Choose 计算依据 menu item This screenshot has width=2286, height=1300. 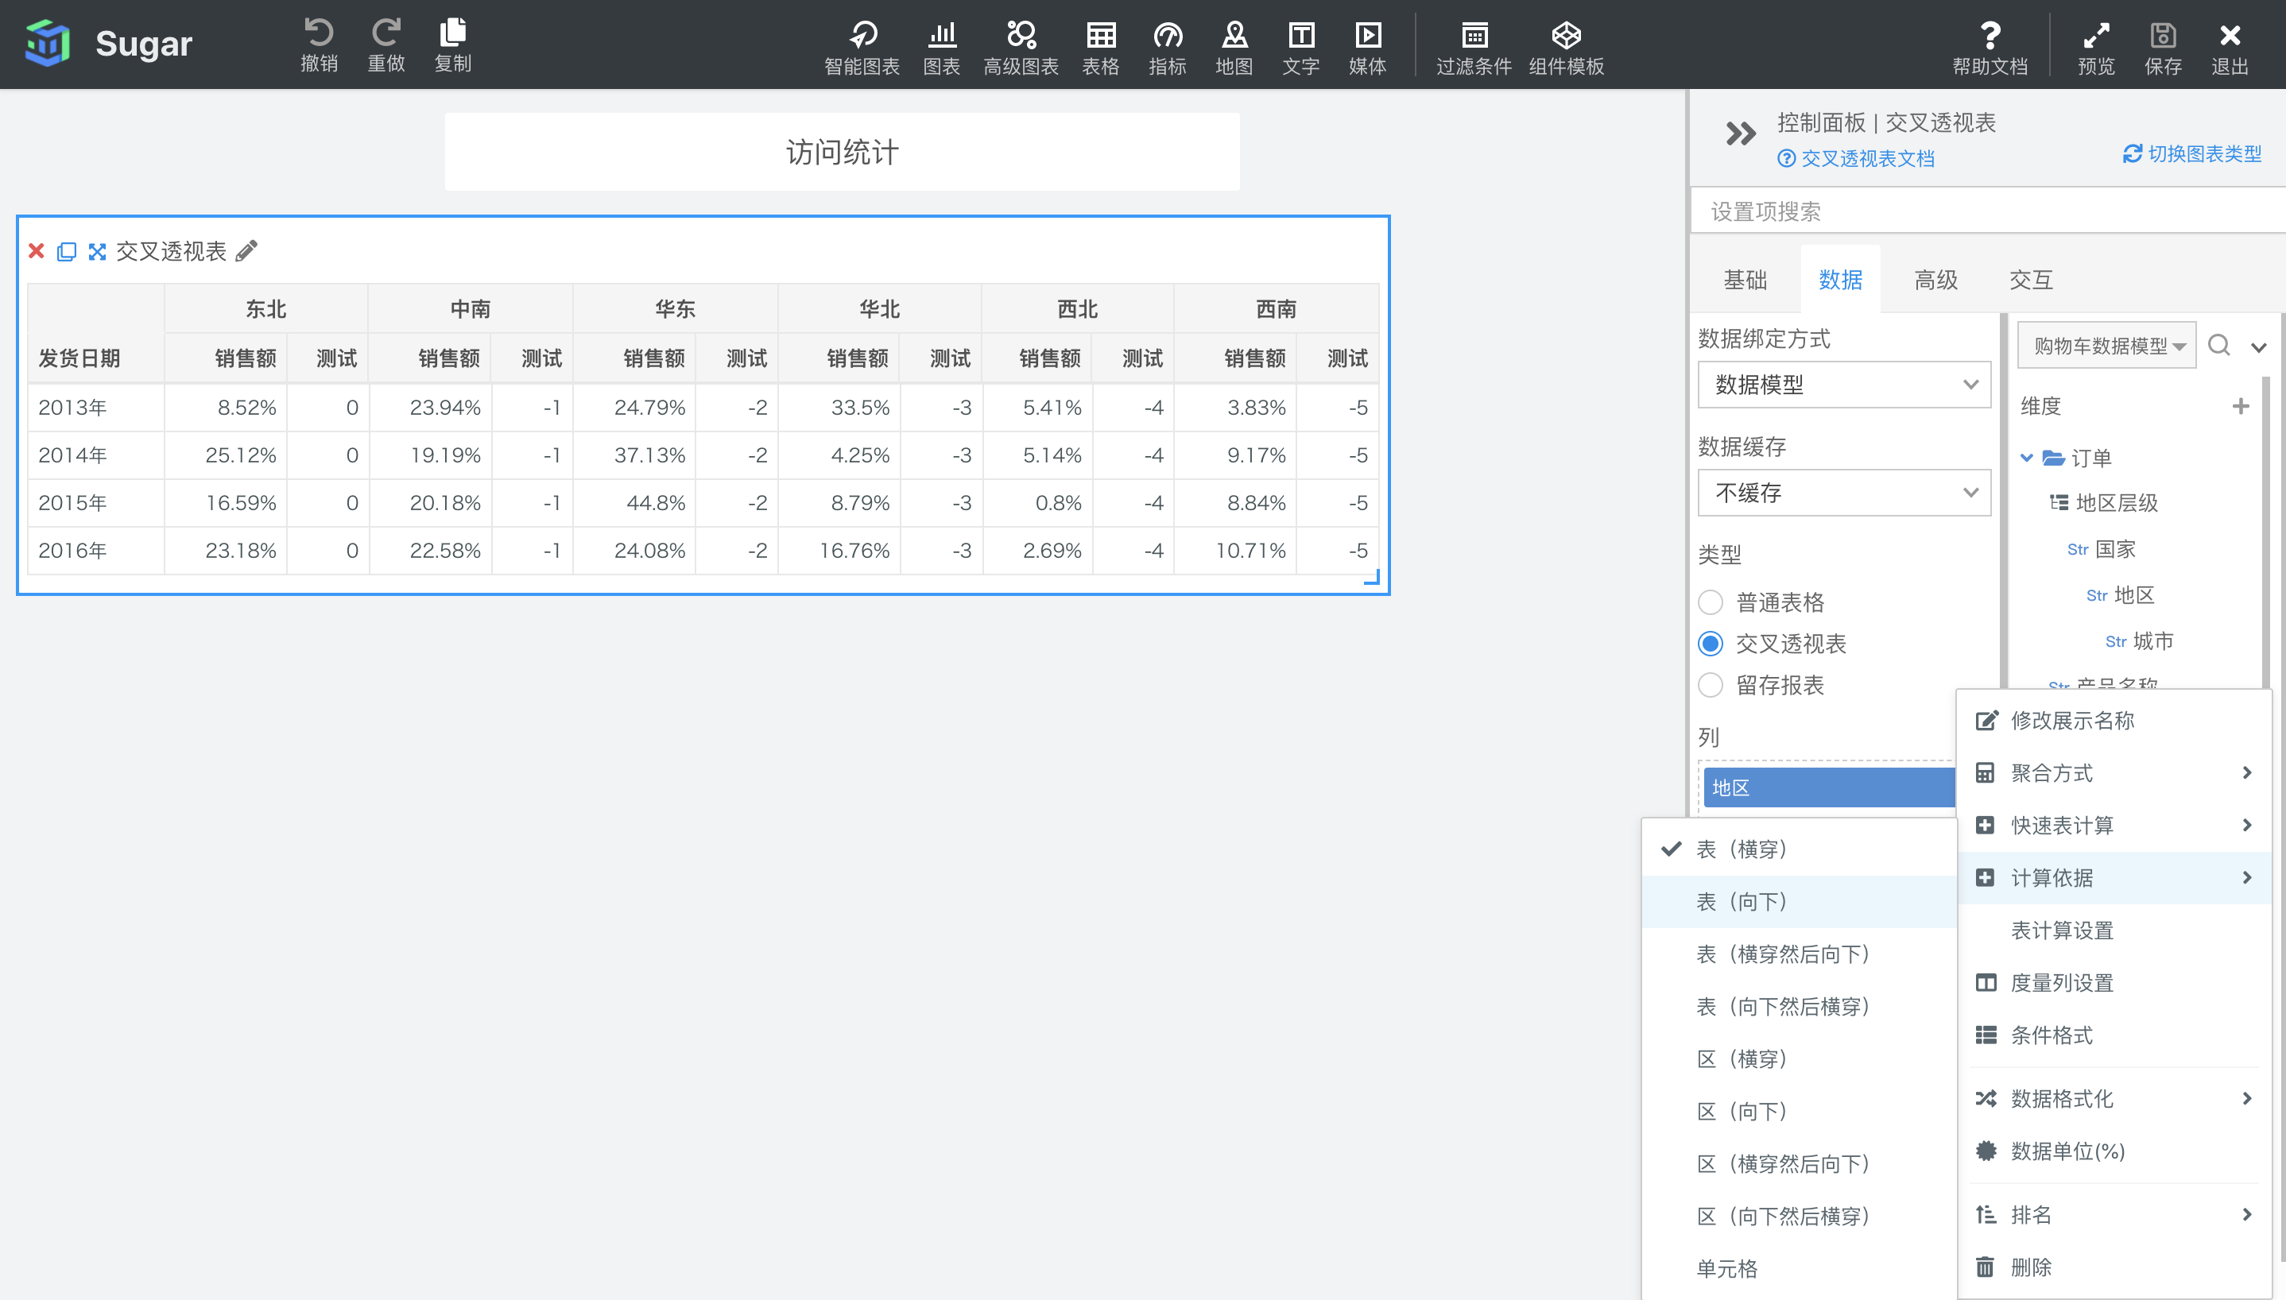pyautogui.click(x=2114, y=879)
